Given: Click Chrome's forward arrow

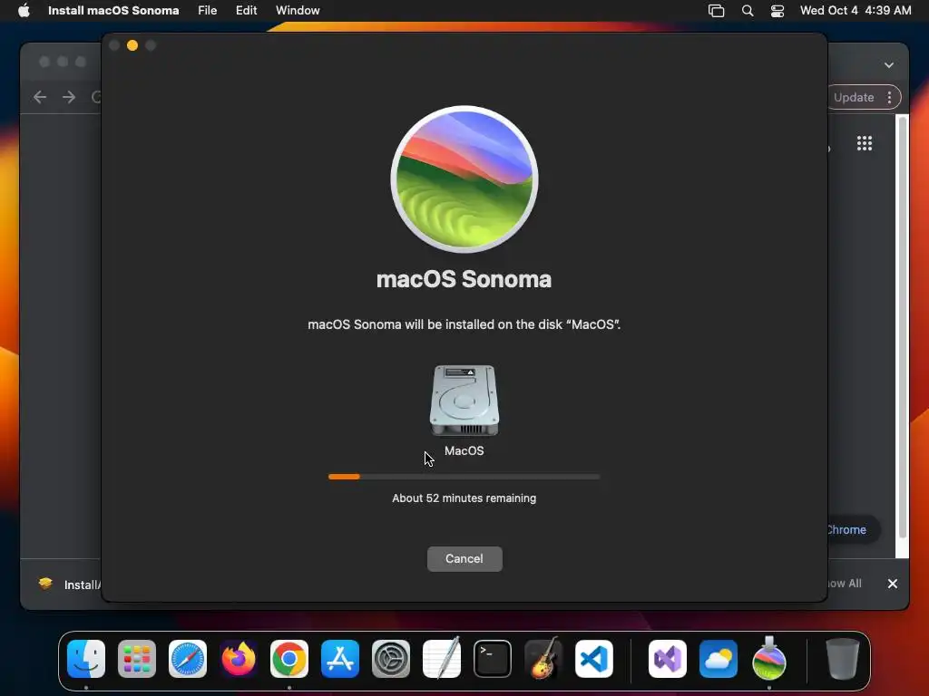Looking at the screenshot, I should tap(69, 97).
